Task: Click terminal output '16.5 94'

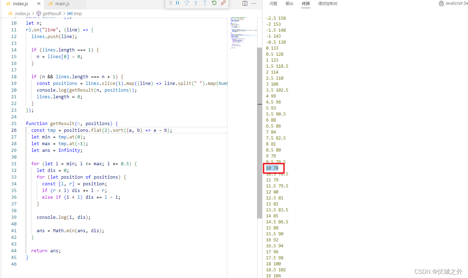Action: [275, 246]
